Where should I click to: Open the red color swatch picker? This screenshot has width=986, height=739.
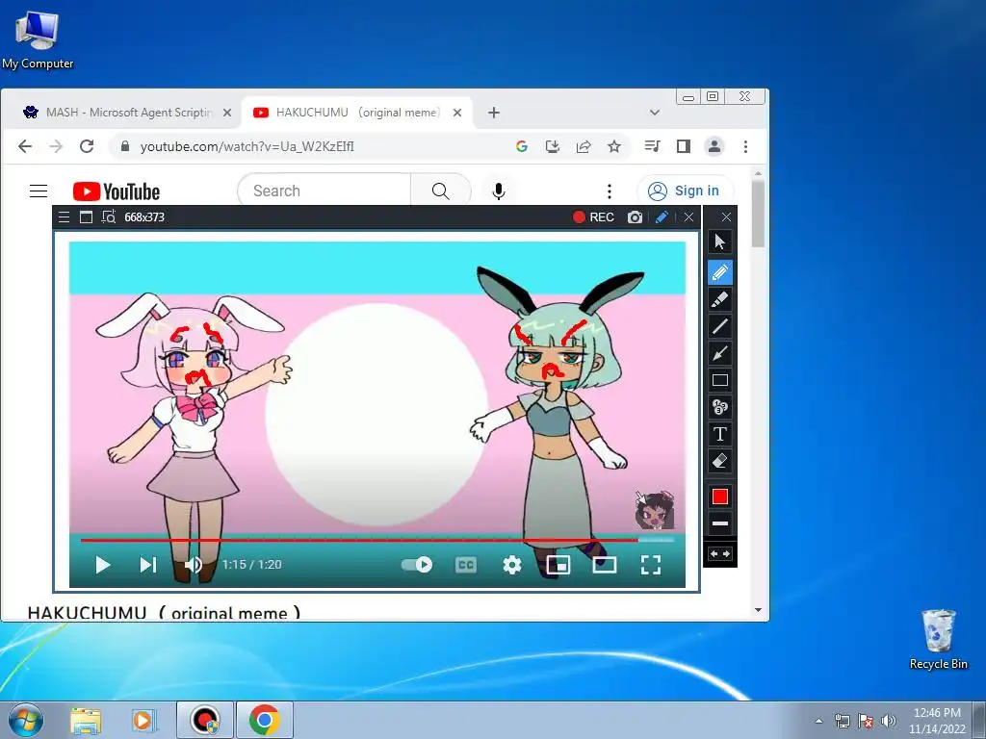tap(720, 497)
